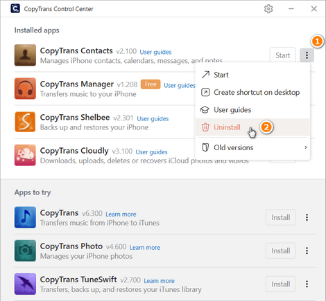Click Learn more for CopyTrans TuneSwift

[x=160, y=281]
